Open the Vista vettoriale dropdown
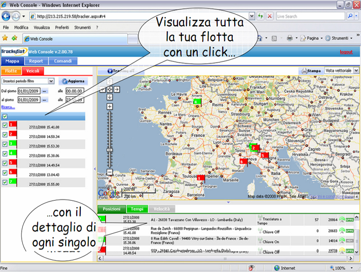The height and width of the screenshot is (272, 361). [x=356, y=70]
